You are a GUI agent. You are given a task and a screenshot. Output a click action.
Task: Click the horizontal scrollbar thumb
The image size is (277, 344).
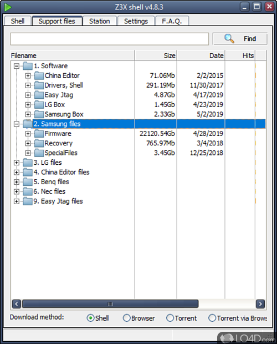tap(110, 304)
